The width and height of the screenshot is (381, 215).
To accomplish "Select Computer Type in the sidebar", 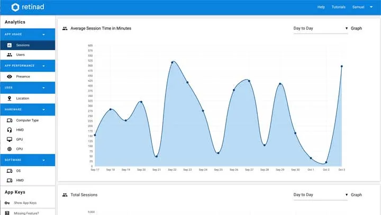I will pos(28,120).
